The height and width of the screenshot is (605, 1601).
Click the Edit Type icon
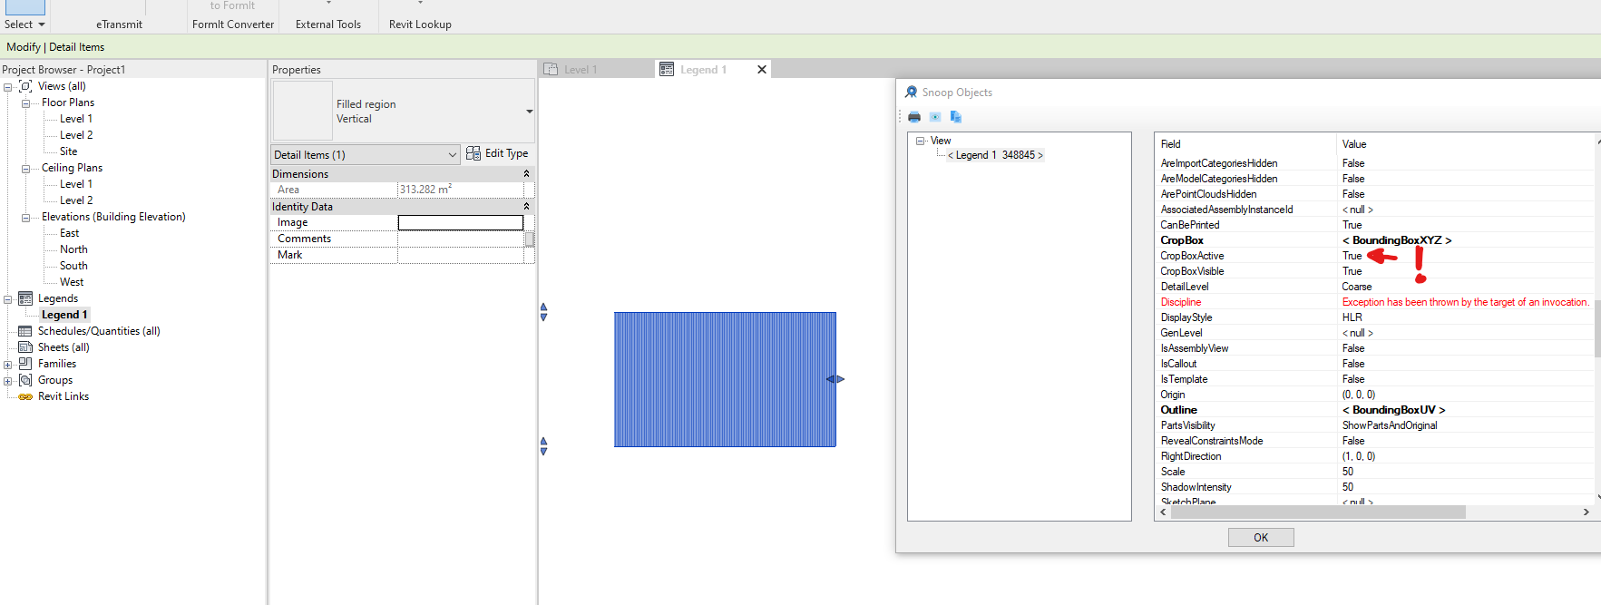pos(473,153)
